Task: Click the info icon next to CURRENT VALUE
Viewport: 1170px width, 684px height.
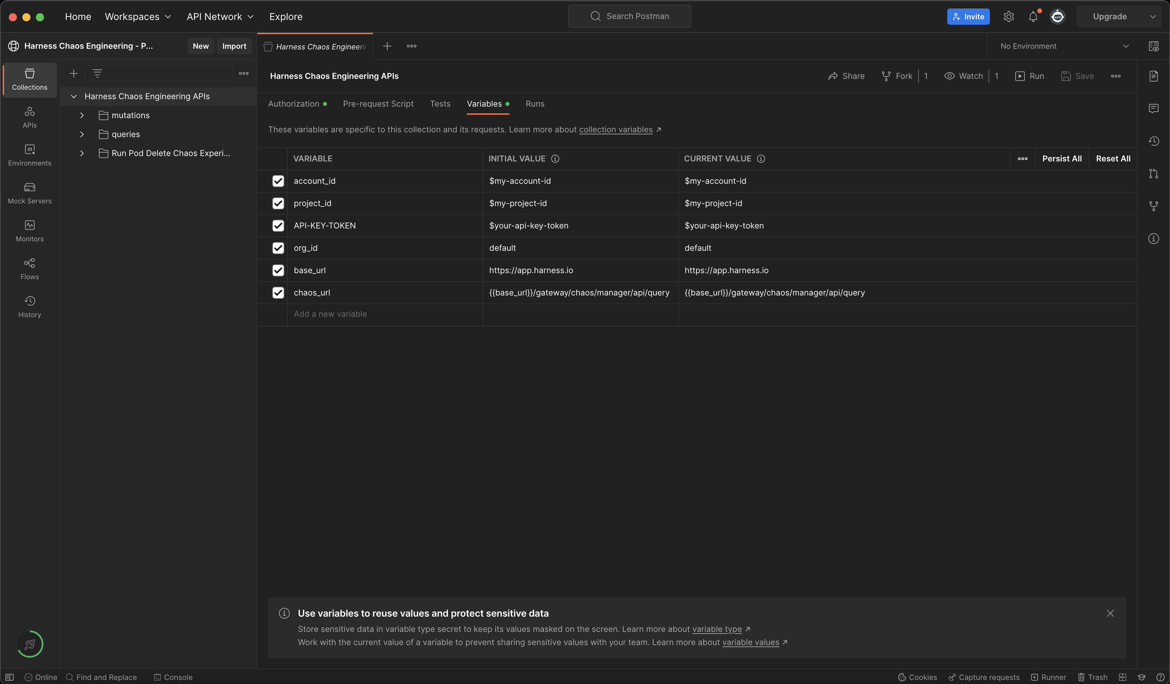Action: [x=761, y=159]
